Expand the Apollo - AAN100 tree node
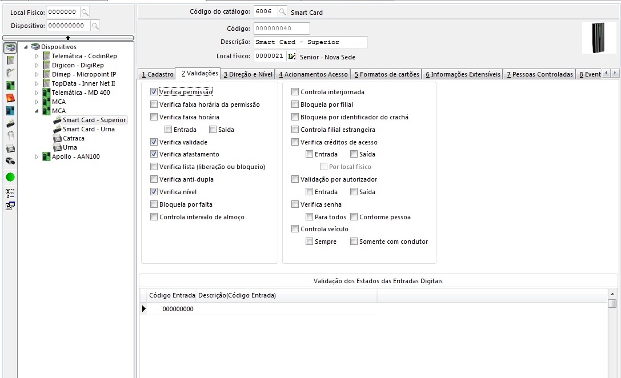Image resolution: width=621 pixels, height=378 pixels. pos(37,156)
